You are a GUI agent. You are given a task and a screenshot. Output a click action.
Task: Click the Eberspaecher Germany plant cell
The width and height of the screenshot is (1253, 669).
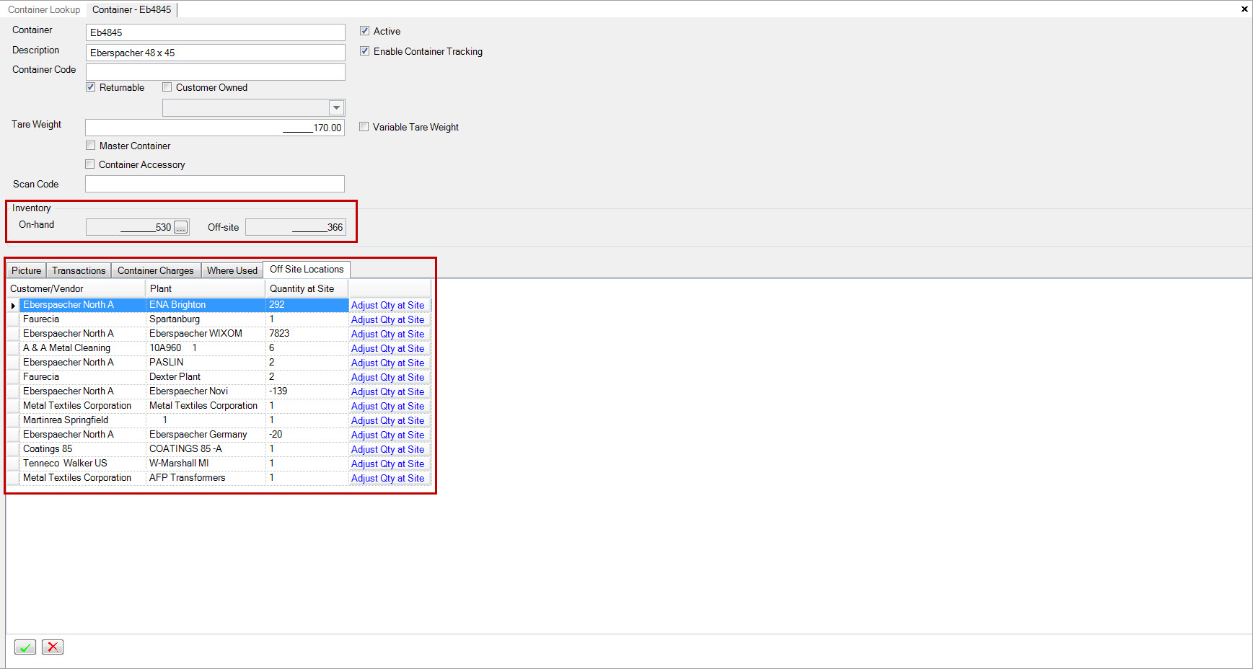206,435
